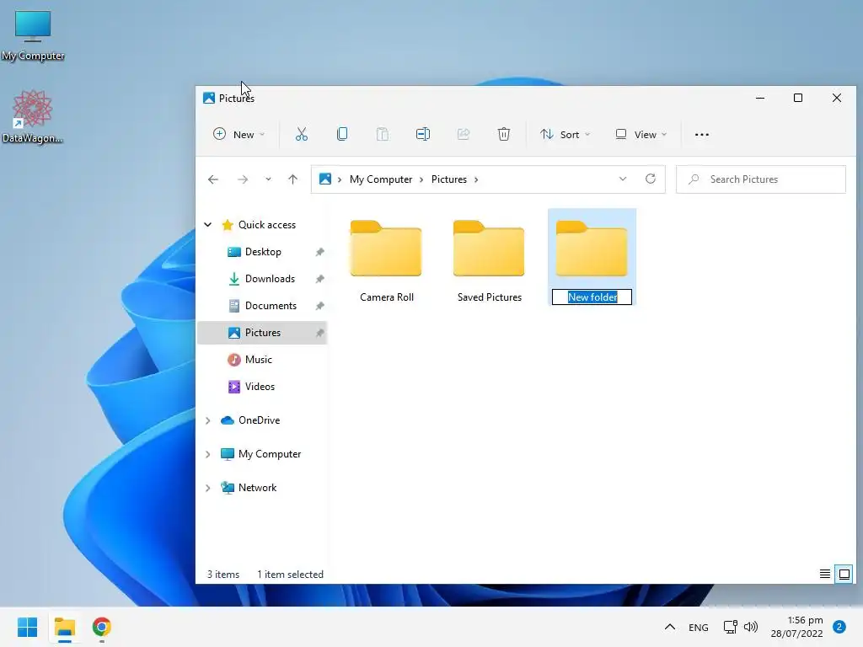Screen dimensions: 863x647
Task: Open the network status tray icon
Action: tap(730, 627)
